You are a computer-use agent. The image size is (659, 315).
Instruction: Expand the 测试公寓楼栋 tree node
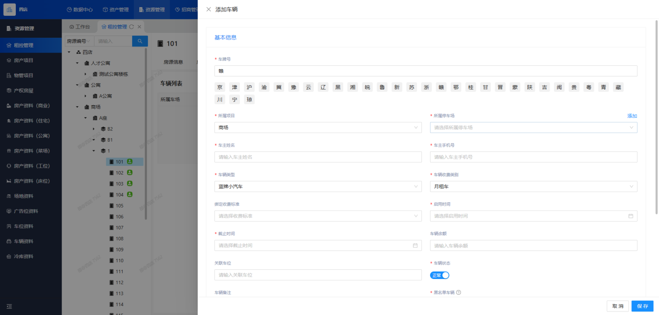(x=86, y=74)
